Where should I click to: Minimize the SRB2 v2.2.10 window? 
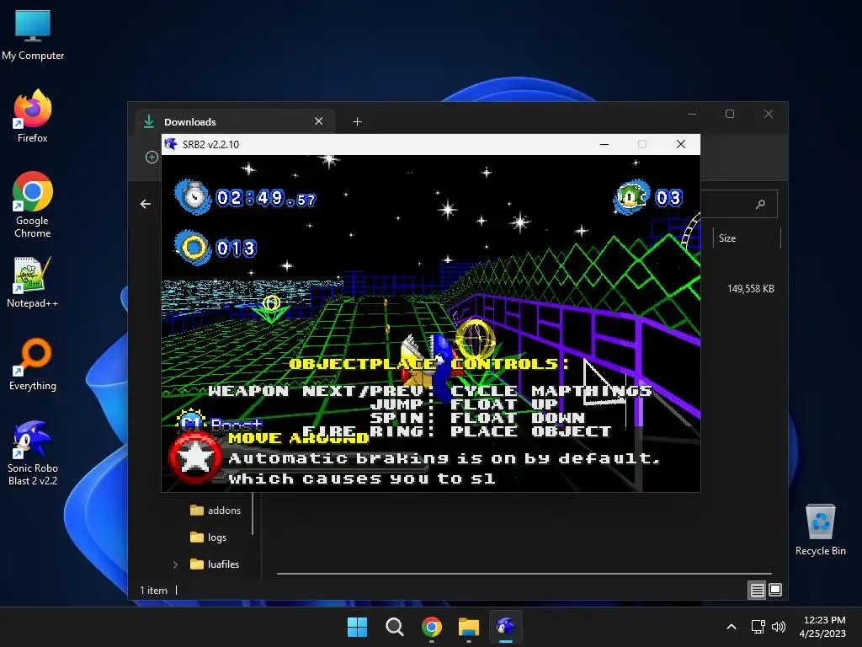[604, 144]
